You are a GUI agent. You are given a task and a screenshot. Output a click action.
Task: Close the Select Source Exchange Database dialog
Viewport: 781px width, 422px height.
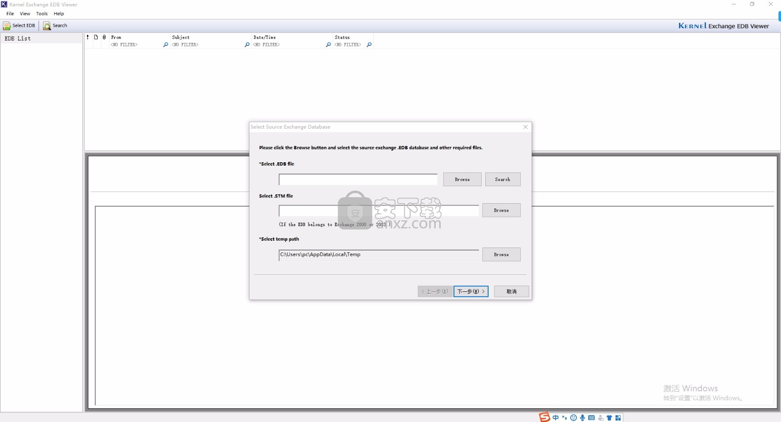click(526, 127)
